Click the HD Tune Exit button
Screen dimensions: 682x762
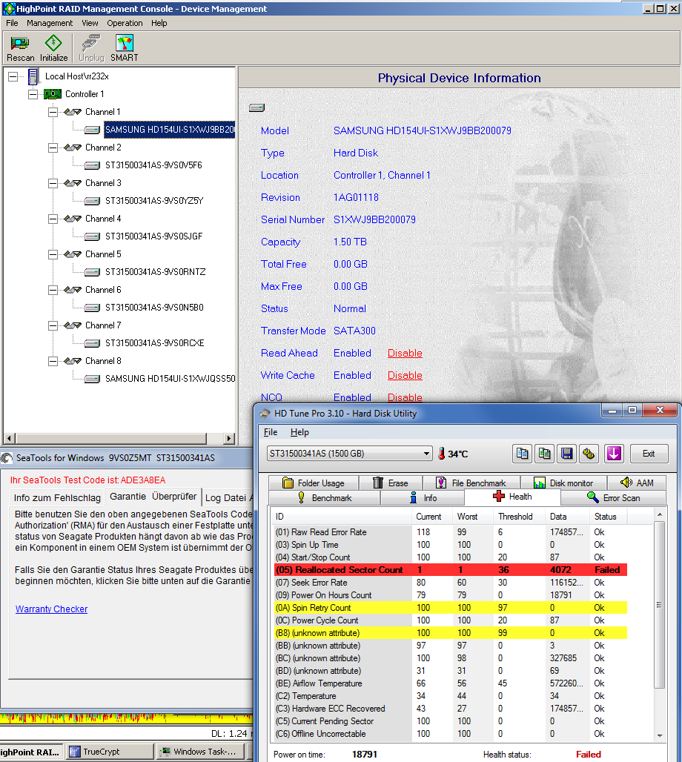click(x=649, y=454)
